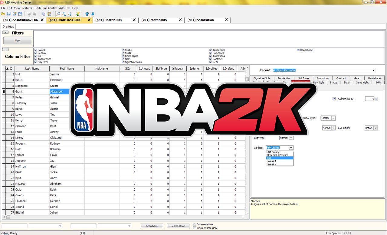Image resolution: width=387 pixels, height=235 pixels.
Task: Open the Record dropdown
Action: (x=373, y=70)
